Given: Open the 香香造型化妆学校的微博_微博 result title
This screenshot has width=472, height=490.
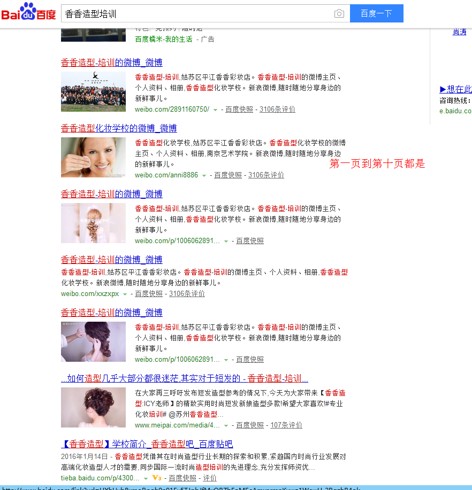Looking at the screenshot, I should click(119, 128).
